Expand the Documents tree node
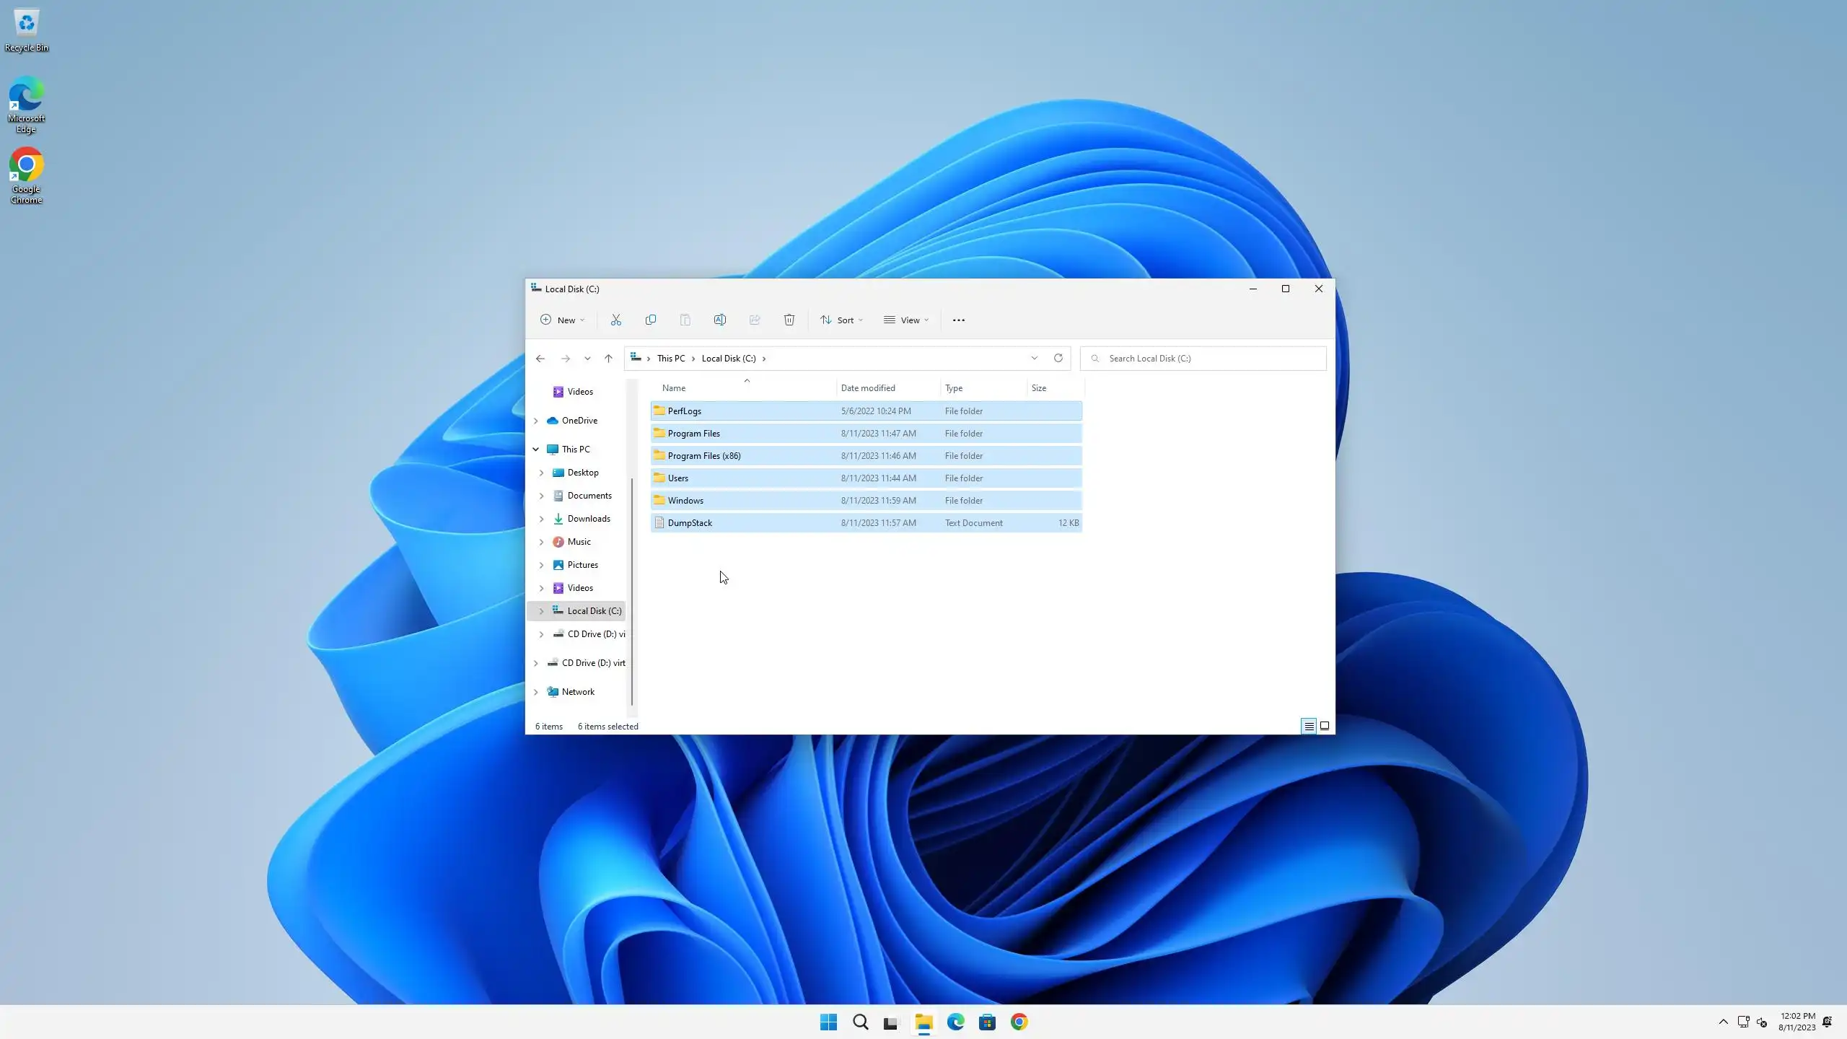The width and height of the screenshot is (1847, 1039). pyautogui.click(x=542, y=496)
